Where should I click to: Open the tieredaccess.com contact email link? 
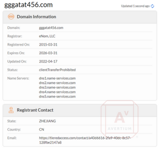[85, 140]
